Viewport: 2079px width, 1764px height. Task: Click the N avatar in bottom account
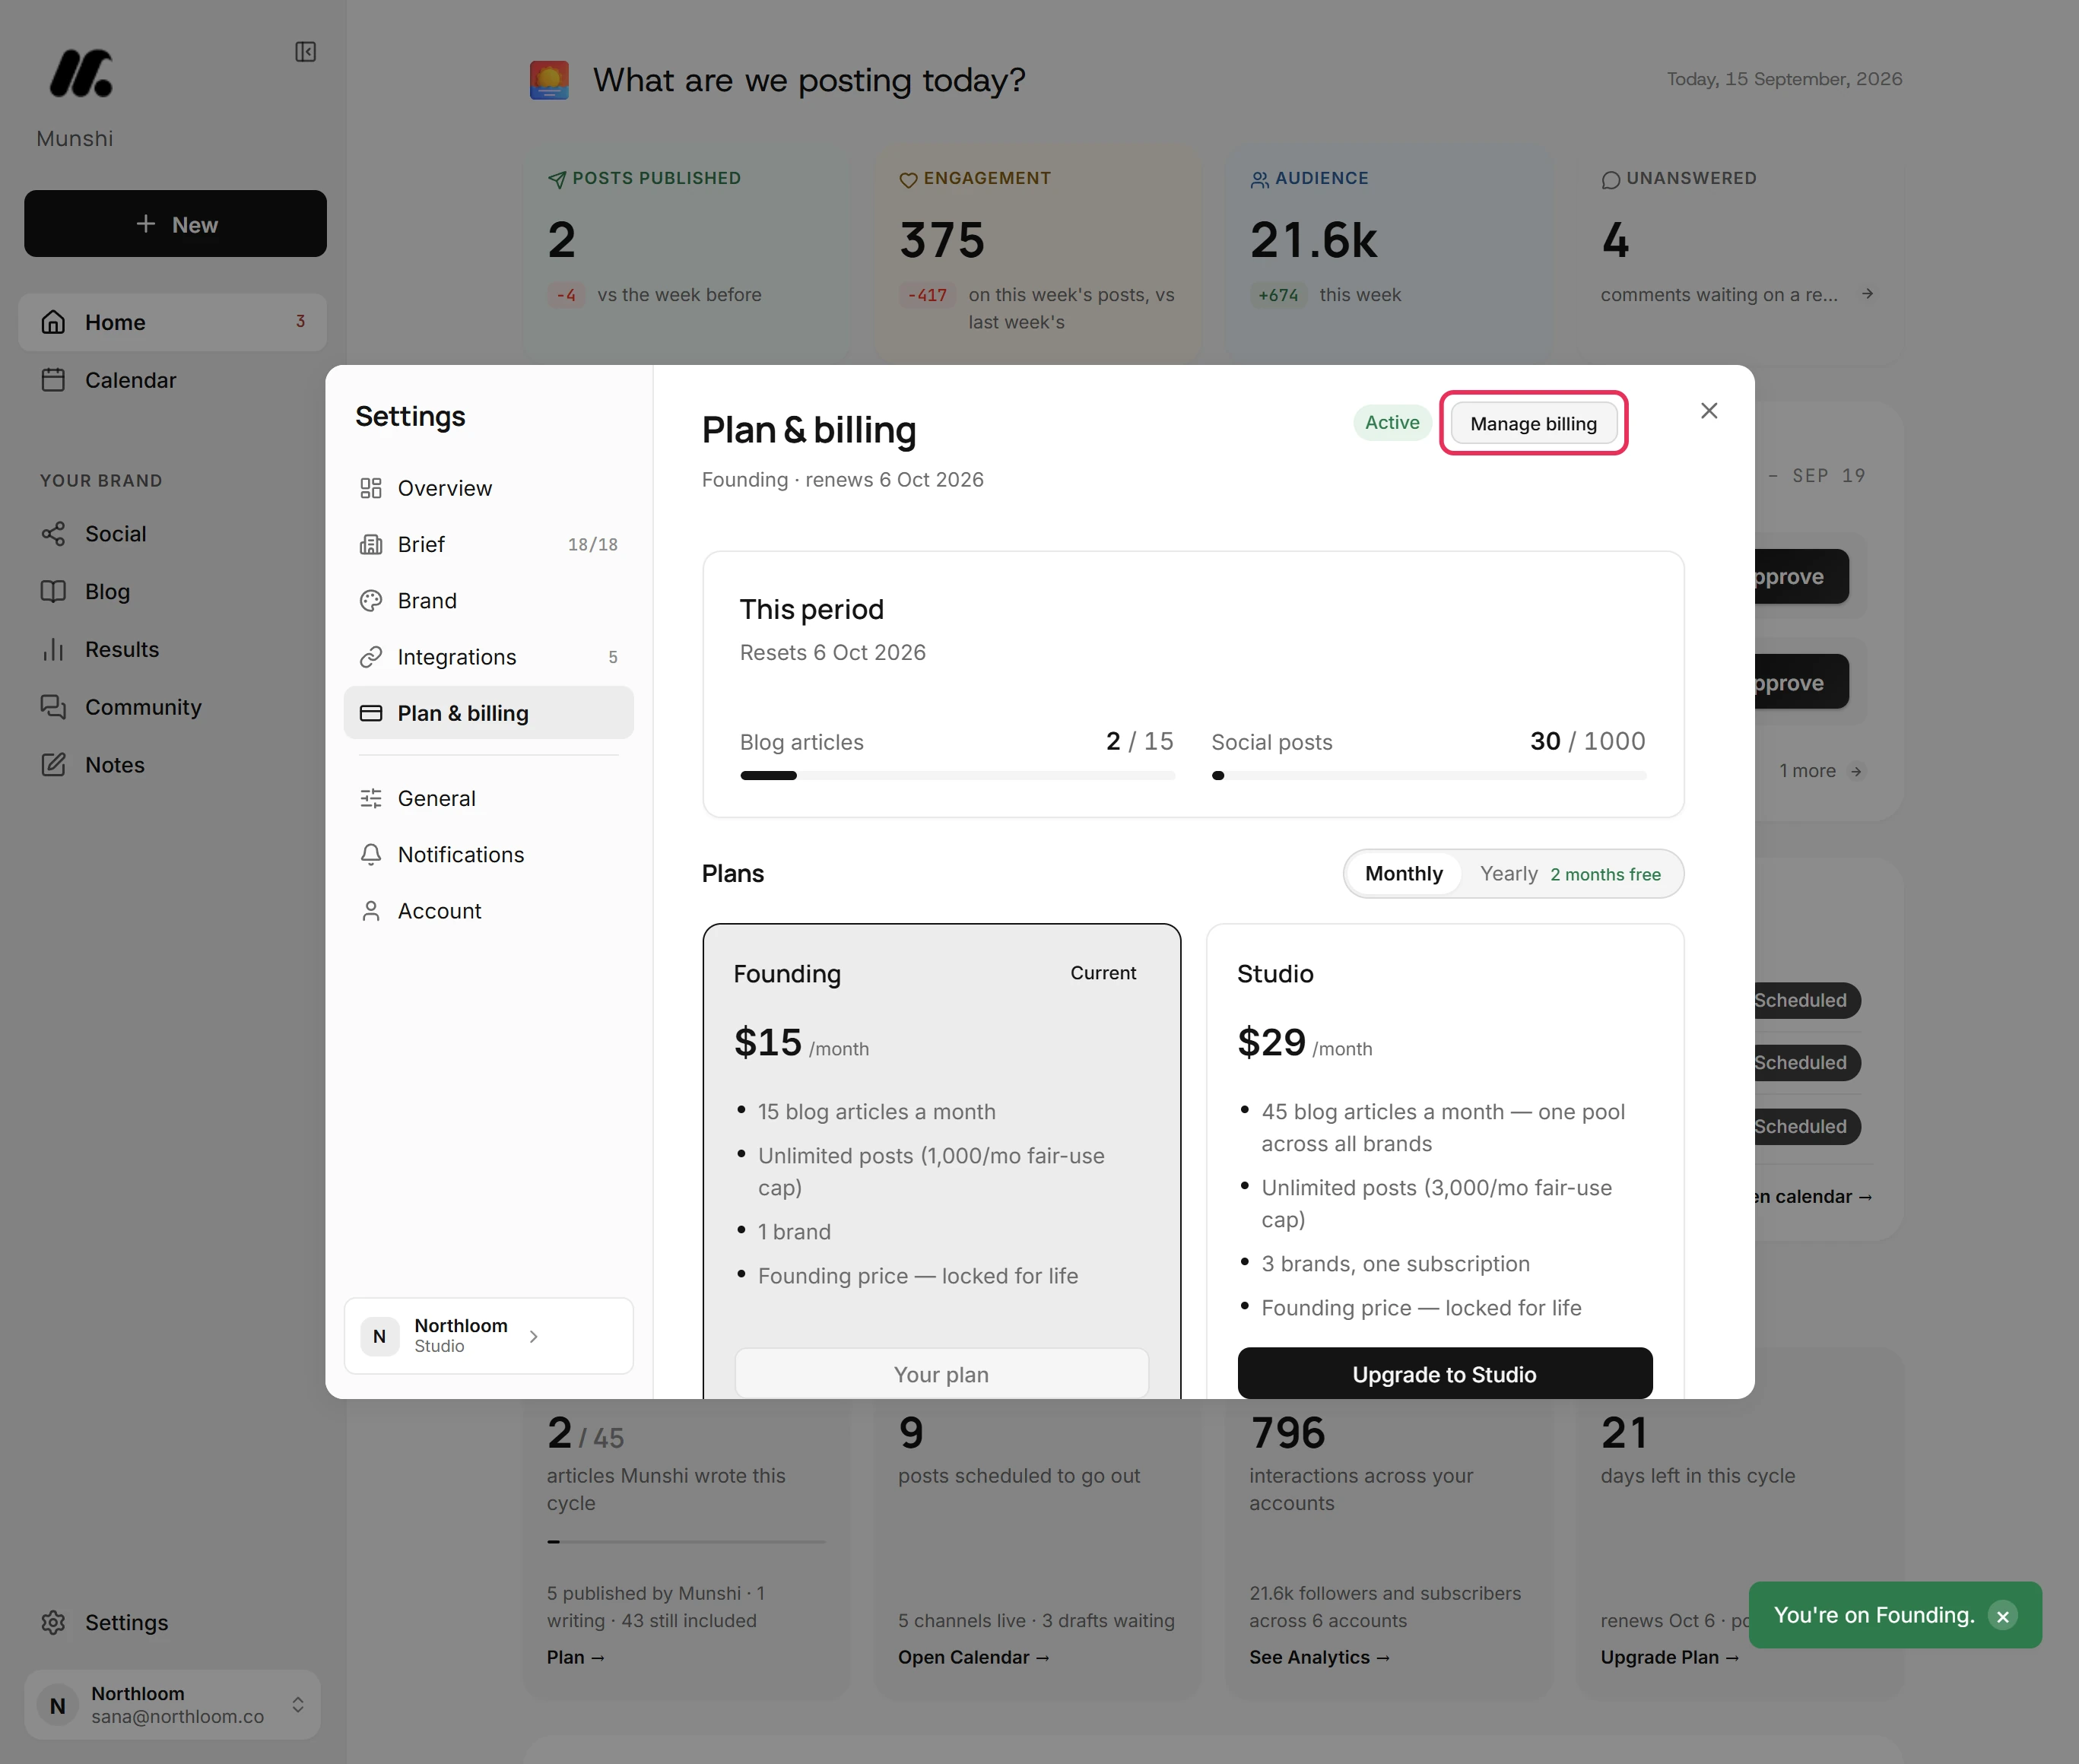pos(58,1705)
